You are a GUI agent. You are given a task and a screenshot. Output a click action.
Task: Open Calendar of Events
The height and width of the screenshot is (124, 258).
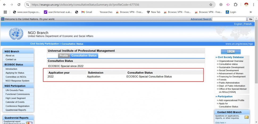coord(15,102)
